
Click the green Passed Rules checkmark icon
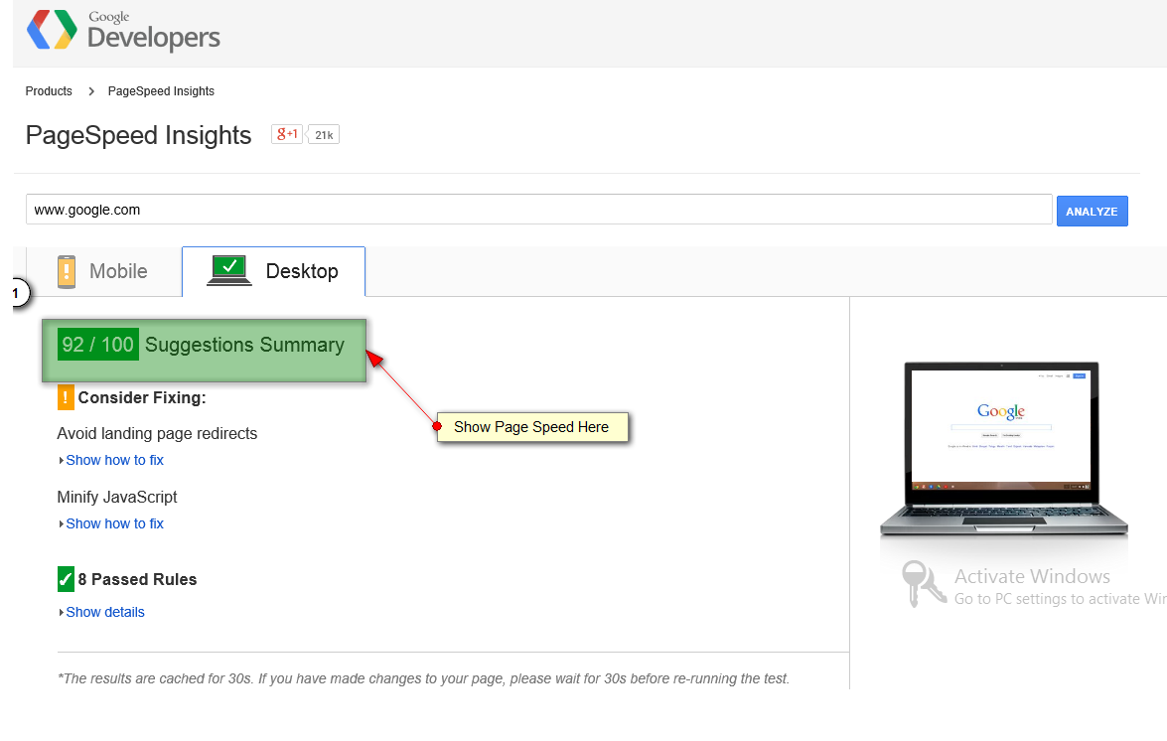tap(66, 579)
